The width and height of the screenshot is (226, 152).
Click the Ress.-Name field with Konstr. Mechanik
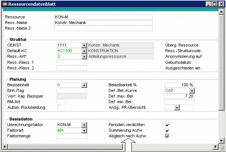103,23
